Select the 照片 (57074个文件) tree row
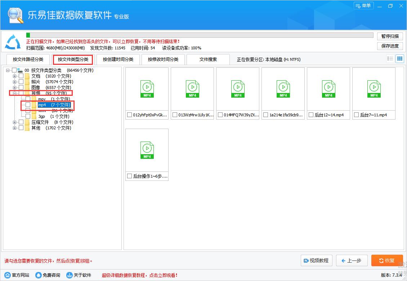This screenshot has width=407, height=281. [52, 82]
